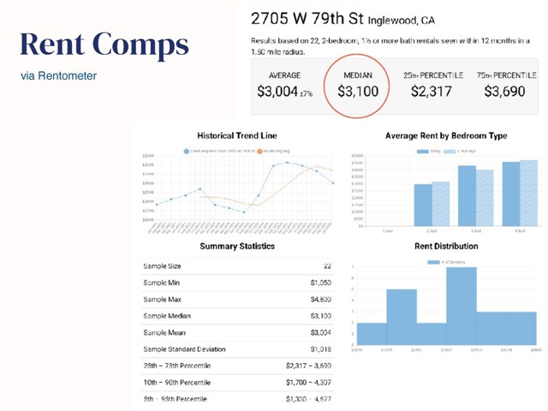Viewport: 548px width, 411px height.
Task: Click the orange moving average legend dot
Action: tap(259, 151)
